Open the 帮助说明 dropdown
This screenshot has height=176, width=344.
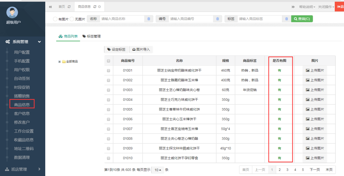[307, 7]
